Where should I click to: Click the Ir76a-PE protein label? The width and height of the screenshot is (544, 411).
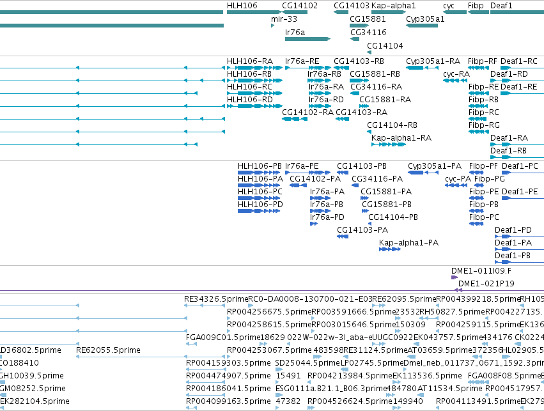(x=302, y=166)
